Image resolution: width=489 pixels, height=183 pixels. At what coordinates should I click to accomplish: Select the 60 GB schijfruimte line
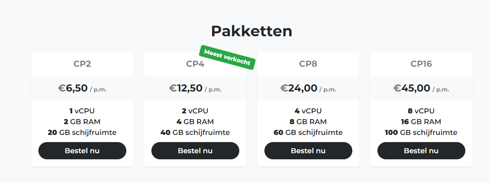click(308, 132)
